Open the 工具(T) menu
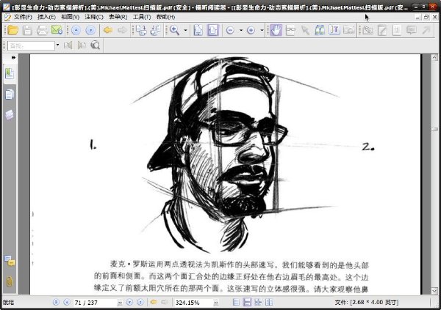This screenshot has height=310, width=441. tap(142, 17)
